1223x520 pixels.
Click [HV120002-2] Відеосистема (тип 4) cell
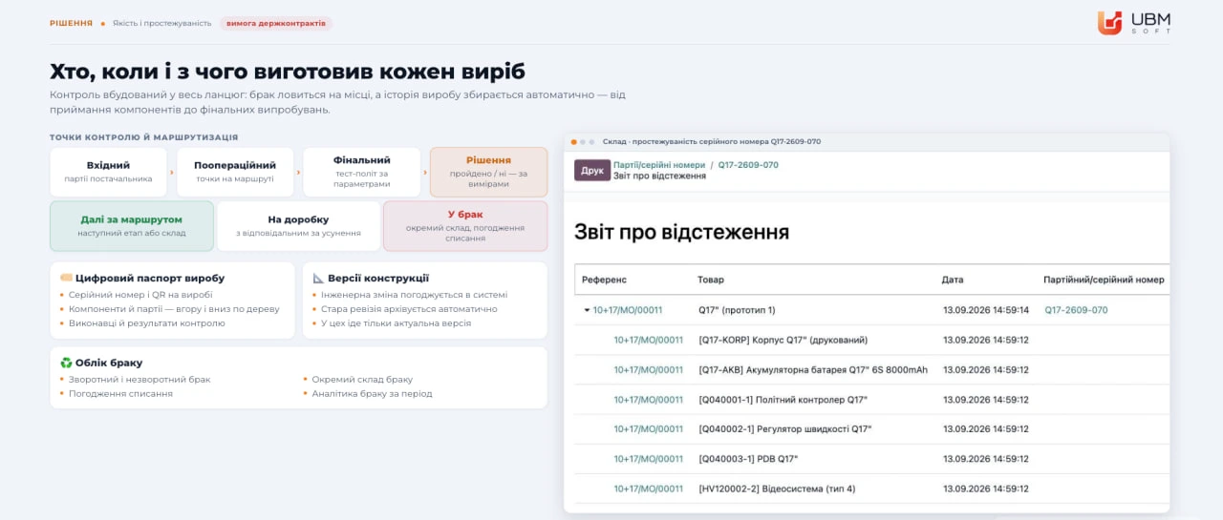(x=777, y=489)
